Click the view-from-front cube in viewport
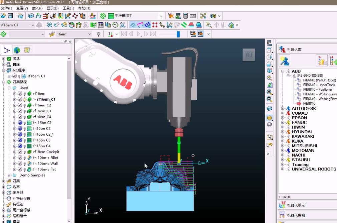The height and width of the screenshot is (223, 337). (x=249, y=55)
